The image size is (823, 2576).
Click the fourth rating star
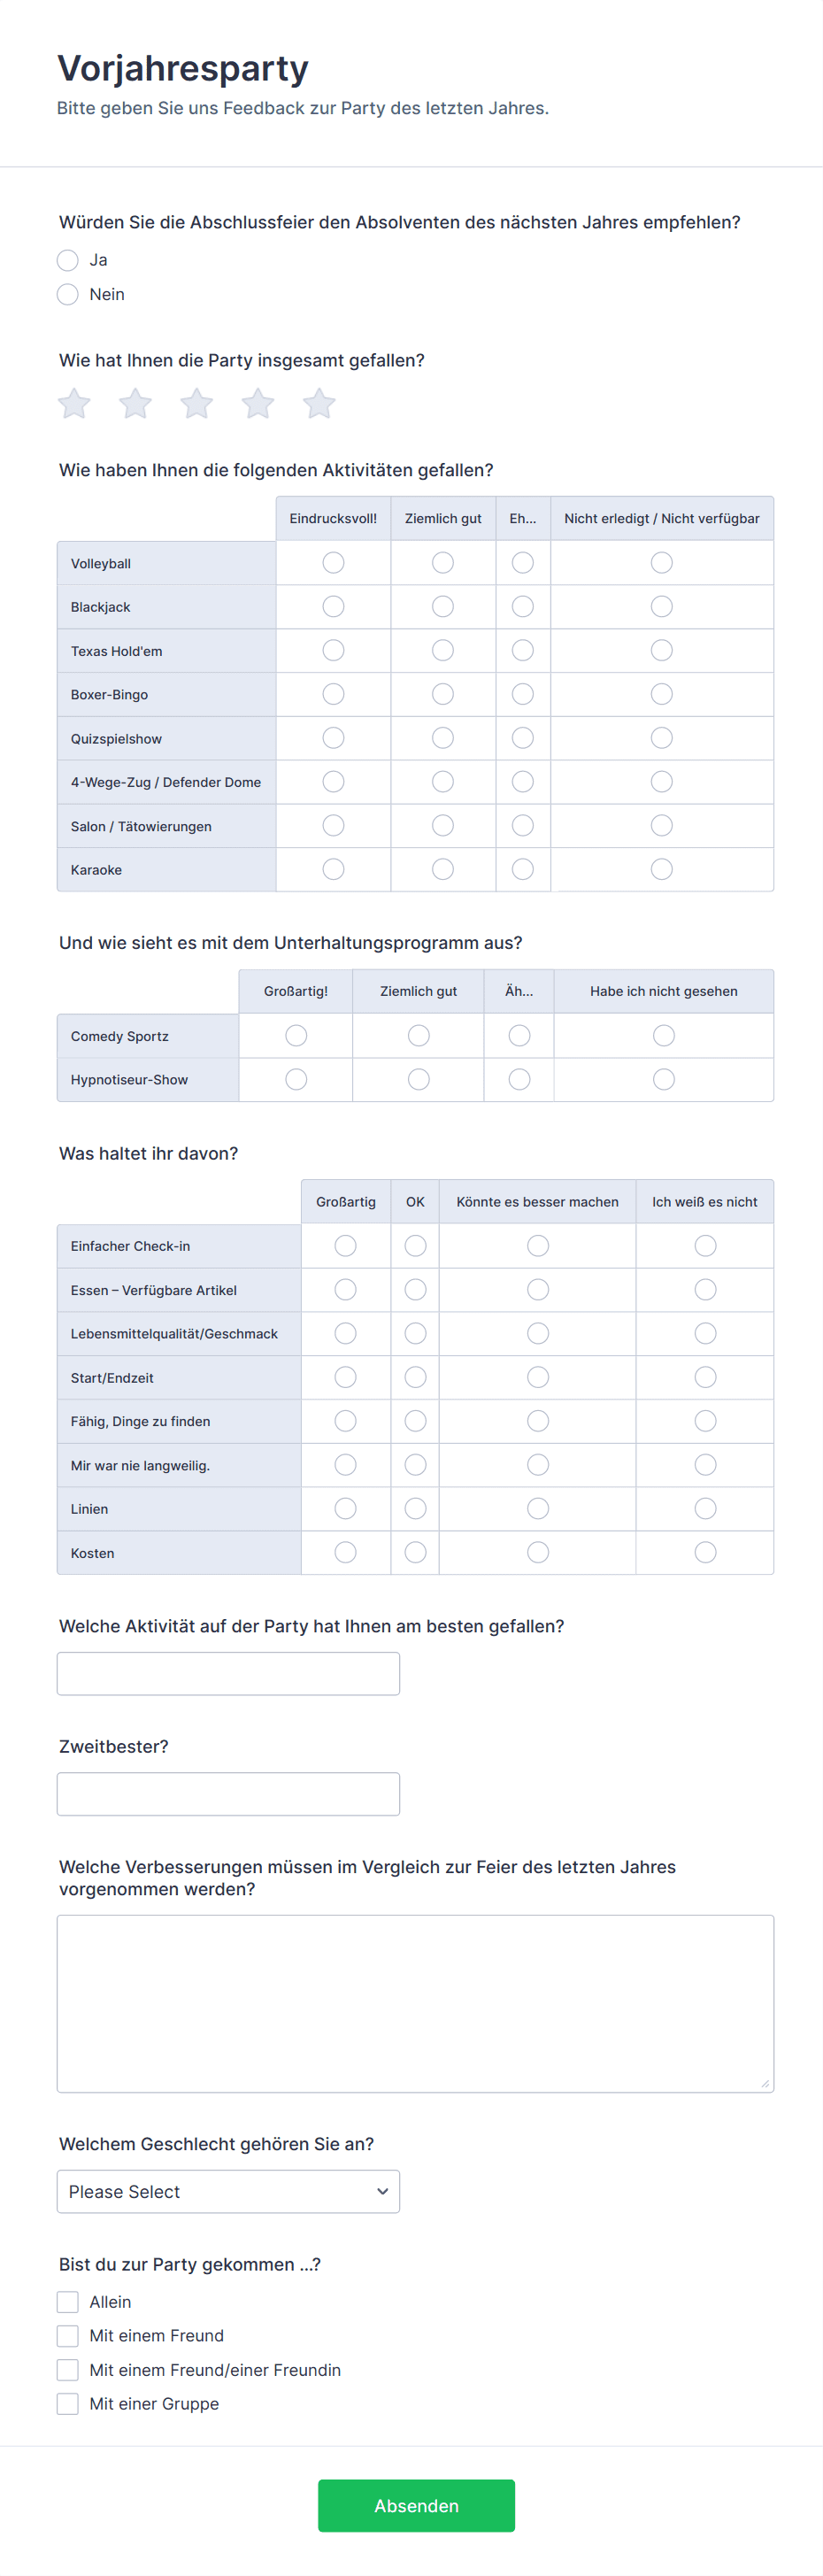pyautogui.click(x=258, y=403)
